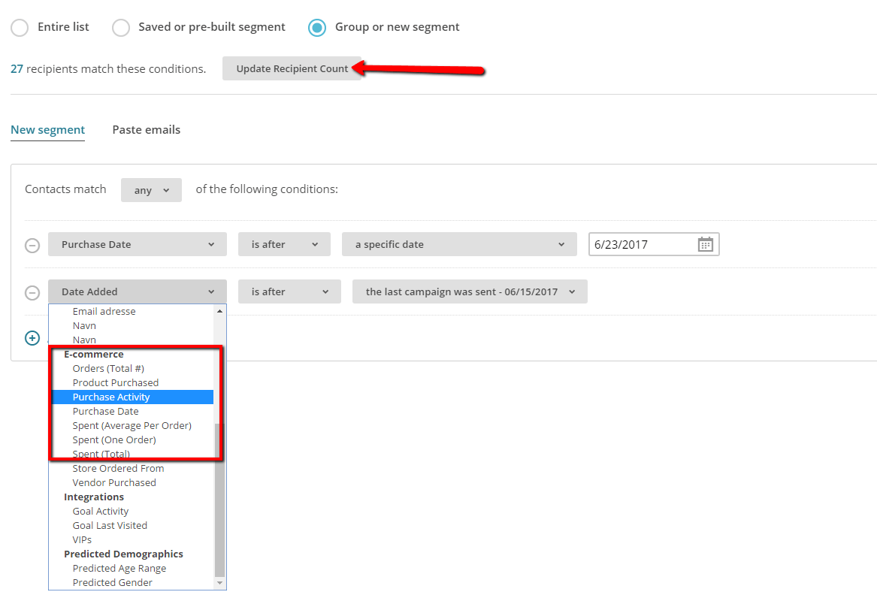The height and width of the screenshot is (601, 877).
Task: Click the dropdown list scroll down arrow
Action: tap(219, 582)
